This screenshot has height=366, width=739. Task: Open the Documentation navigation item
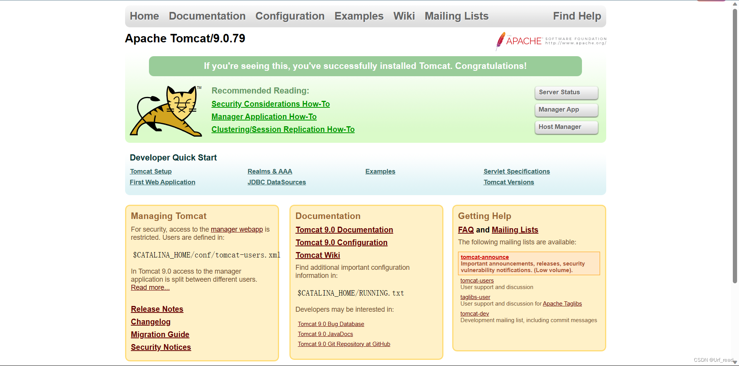pyautogui.click(x=207, y=16)
